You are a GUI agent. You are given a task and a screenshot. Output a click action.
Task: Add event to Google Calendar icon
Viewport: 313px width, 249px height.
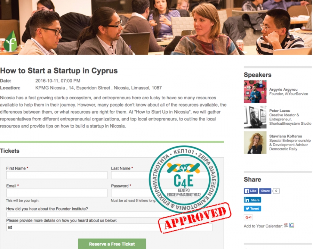pyautogui.click(x=292, y=225)
